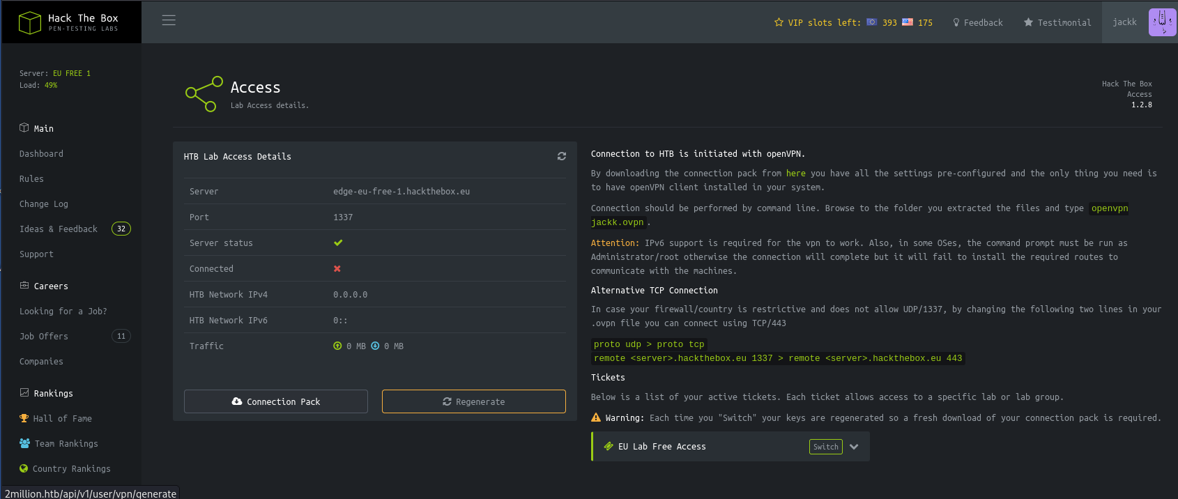
Task: Open the Dashboard sidebar item
Action: tap(41, 153)
